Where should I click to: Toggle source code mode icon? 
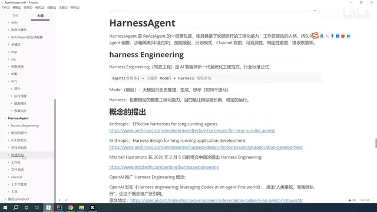point(66,200)
